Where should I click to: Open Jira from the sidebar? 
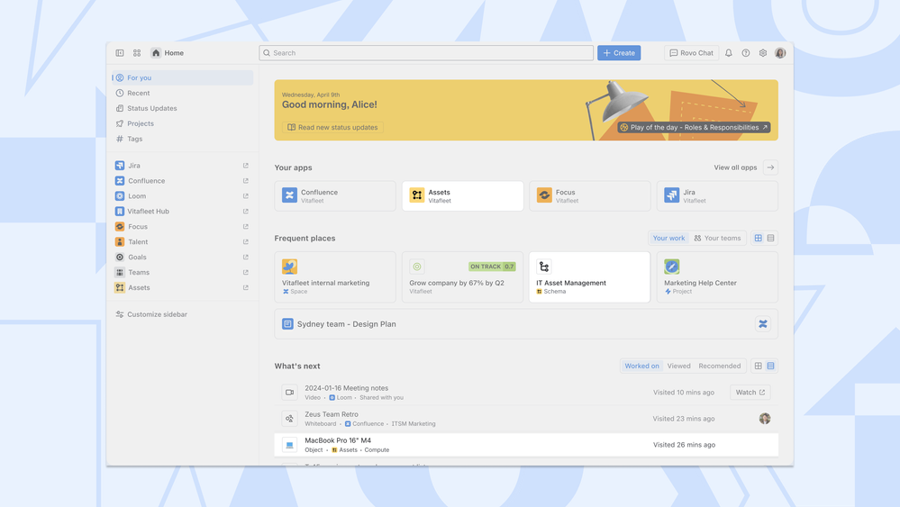point(183,165)
